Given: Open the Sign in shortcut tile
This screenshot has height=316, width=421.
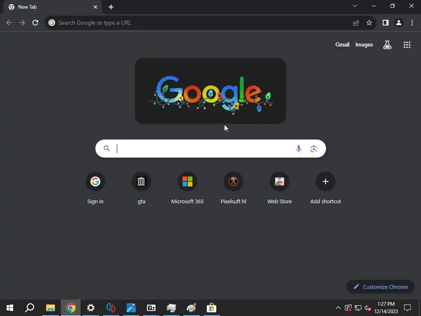Looking at the screenshot, I should pos(95,188).
